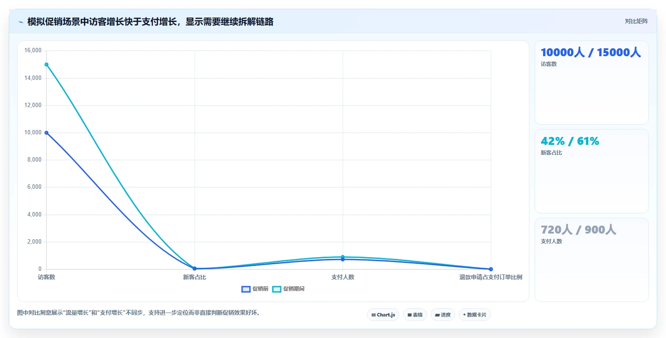The image size is (666, 338).
Task: Click the 表格 chip at bottom
Action: pyautogui.click(x=415, y=315)
